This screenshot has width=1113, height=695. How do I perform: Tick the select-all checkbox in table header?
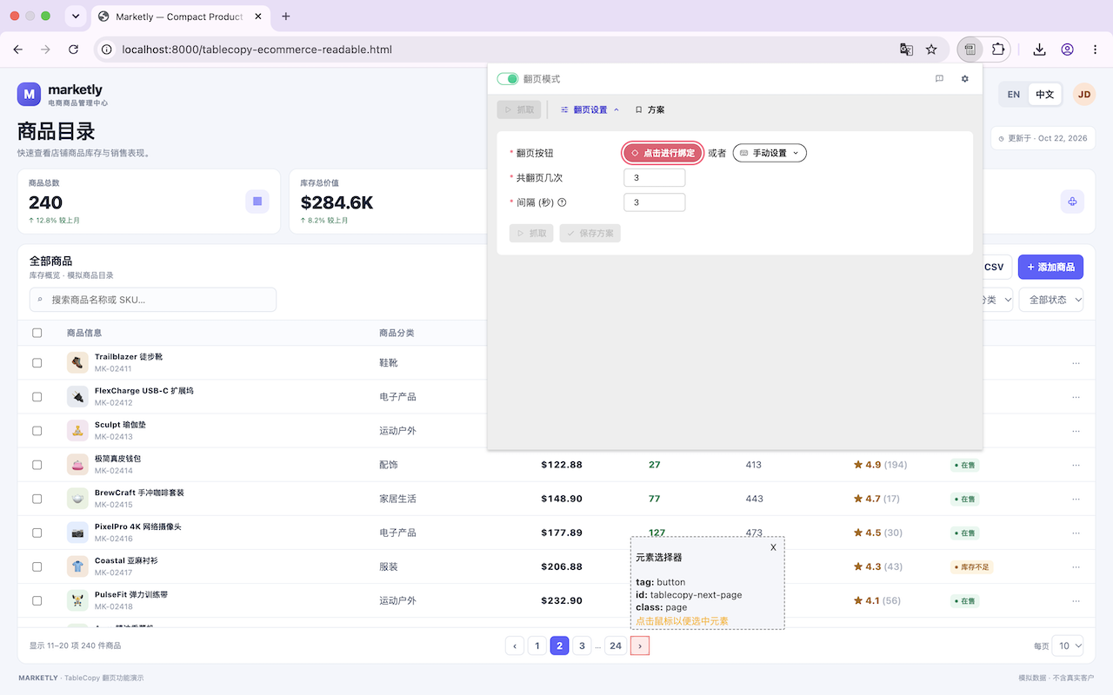[37, 333]
